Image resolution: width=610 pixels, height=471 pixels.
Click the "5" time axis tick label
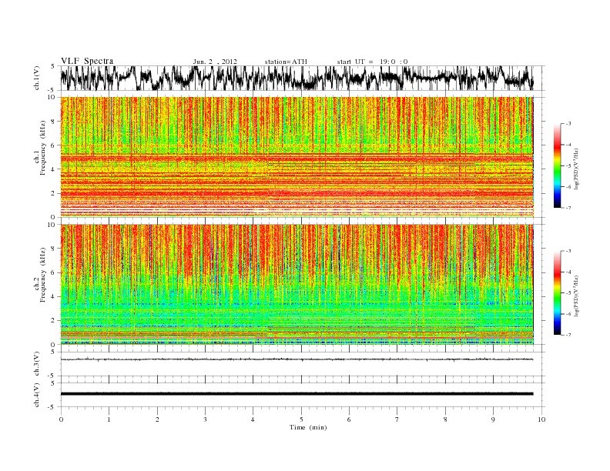(x=301, y=419)
